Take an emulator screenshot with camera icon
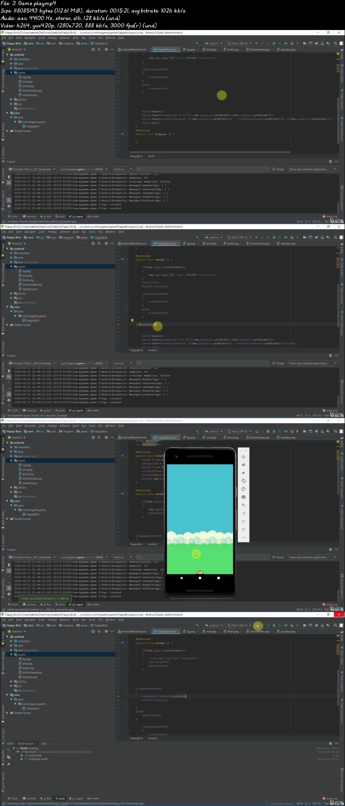345x806 pixels. tap(243, 497)
